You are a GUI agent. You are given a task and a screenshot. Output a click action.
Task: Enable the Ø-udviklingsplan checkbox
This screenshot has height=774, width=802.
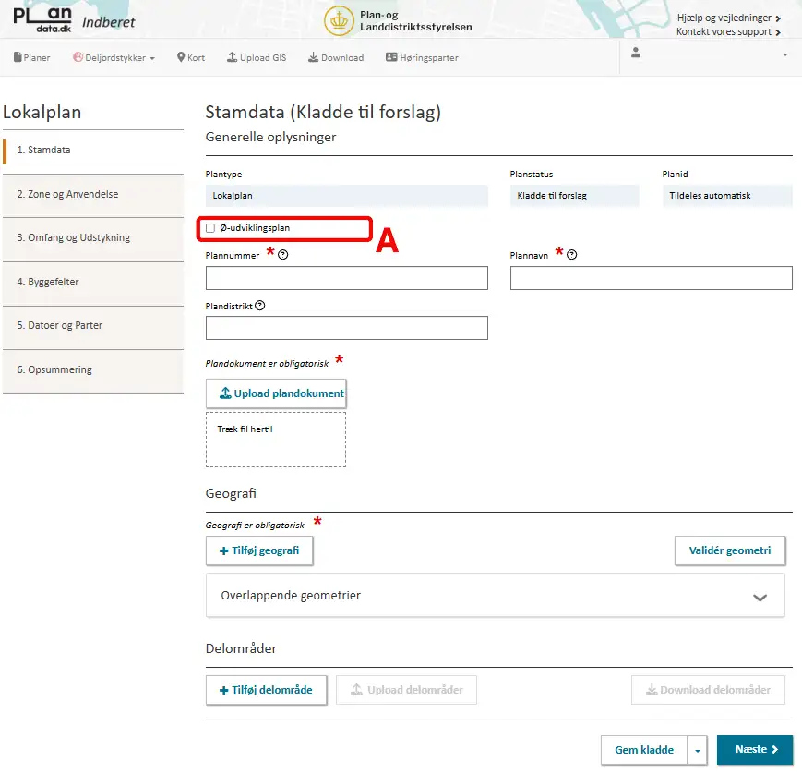tap(211, 228)
